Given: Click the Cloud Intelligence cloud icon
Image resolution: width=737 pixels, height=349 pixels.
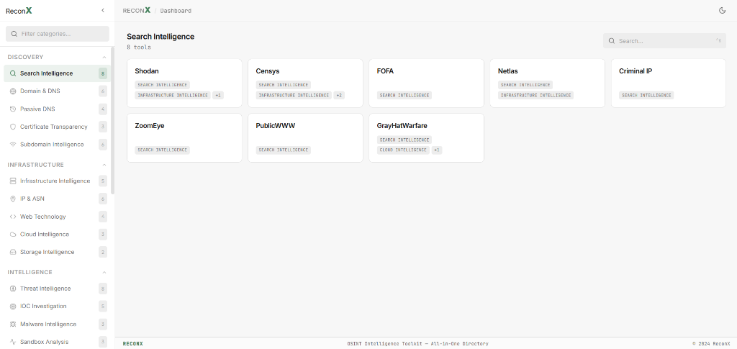Looking at the screenshot, I should pyautogui.click(x=13, y=235).
